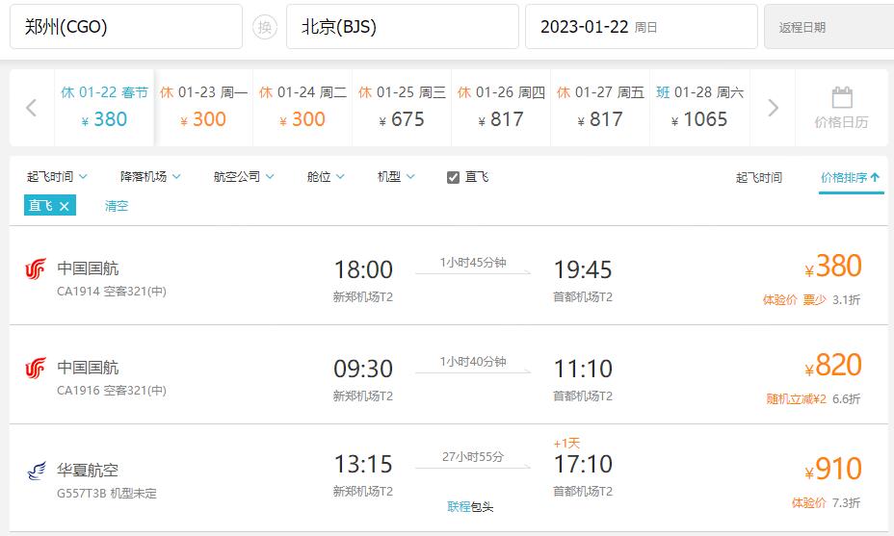Expand the 起飞时间 filter dropdown
The image size is (894, 536).
57,177
